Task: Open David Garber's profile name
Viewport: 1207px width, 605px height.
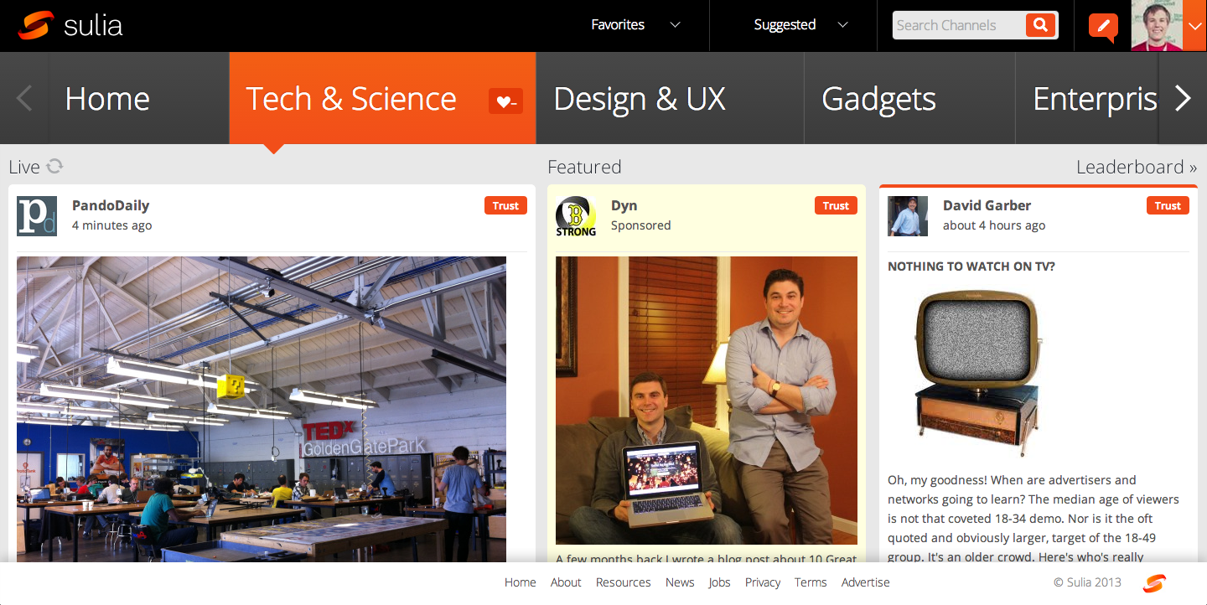Action: click(987, 205)
